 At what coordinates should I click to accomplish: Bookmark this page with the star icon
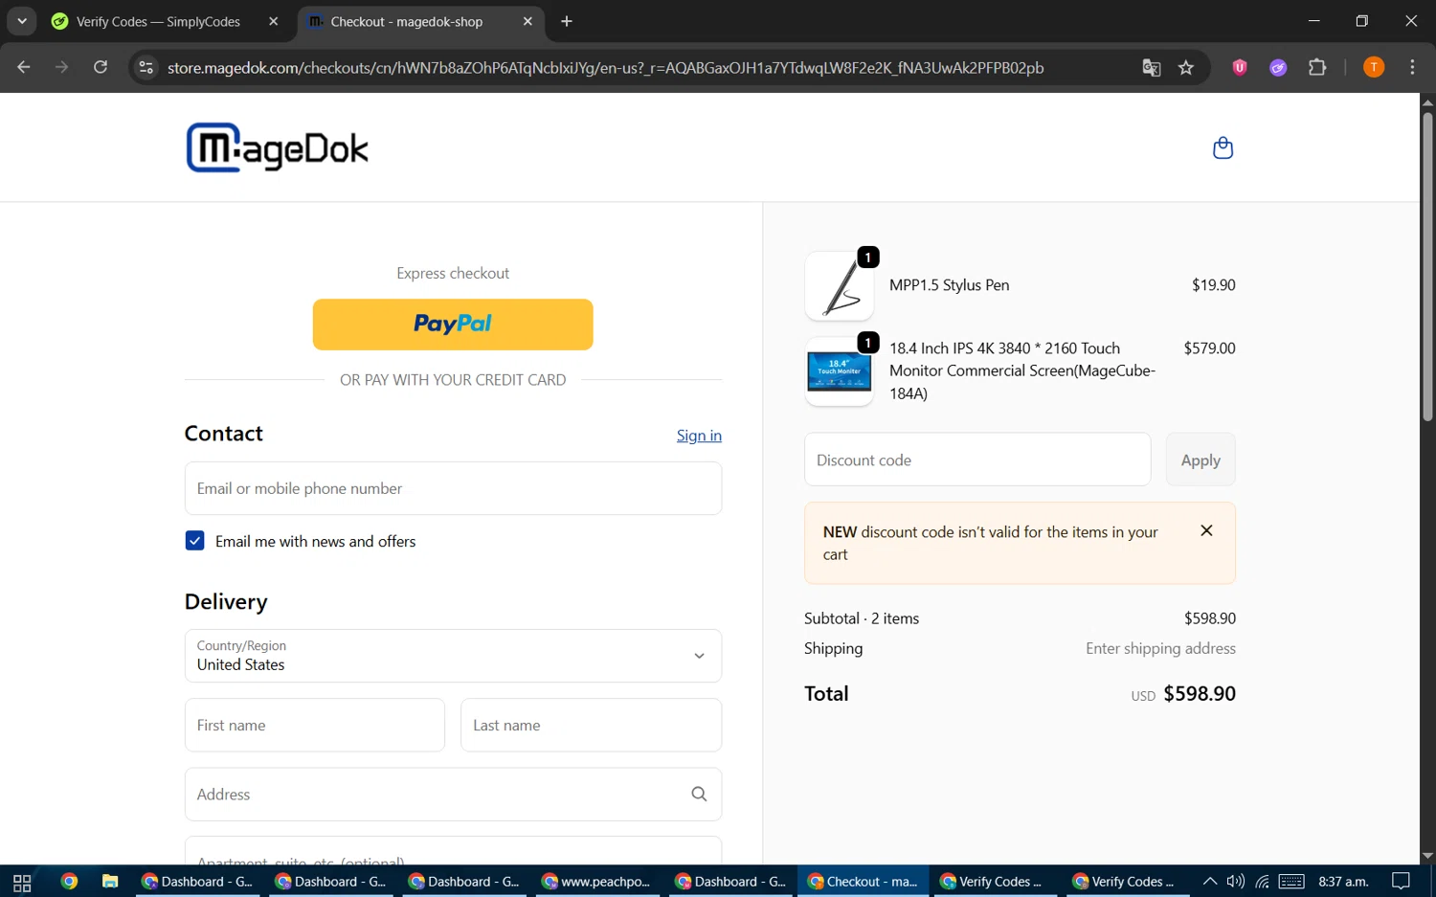click(x=1186, y=67)
